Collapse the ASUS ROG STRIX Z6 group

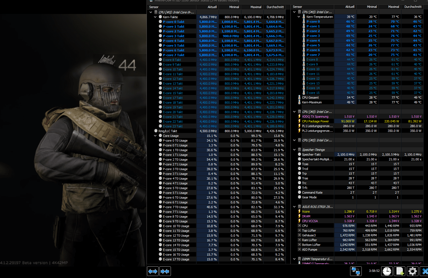pos(294,207)
